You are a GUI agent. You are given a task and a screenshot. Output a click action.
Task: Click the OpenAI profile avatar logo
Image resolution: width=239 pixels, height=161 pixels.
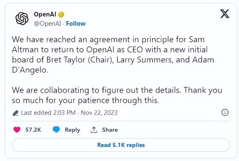tap(22, 19)
